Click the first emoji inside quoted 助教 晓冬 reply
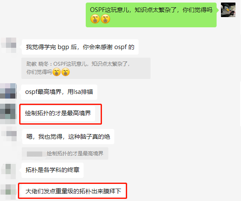 [x=56, y=72]
